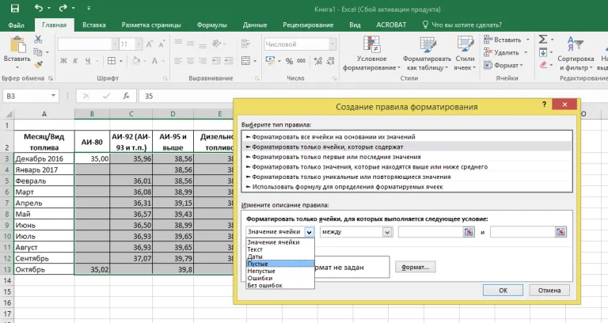This screenshot has width=608, height=323.
Task: Select Ошибки in the dropdown list
Action: click(280, 278)
